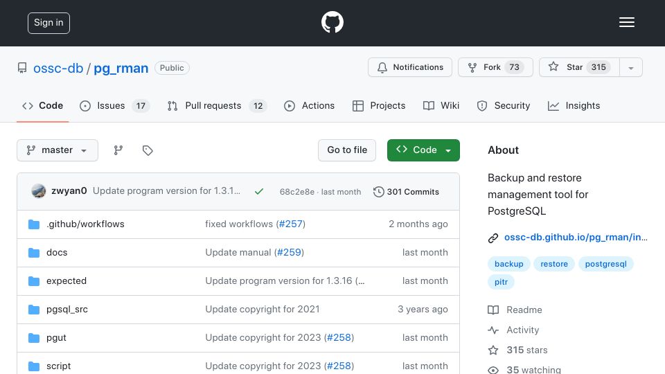This screenshot has height=374, width=665.
Task: Open the Pull requests tab
Action: click(x=217, y=105)
